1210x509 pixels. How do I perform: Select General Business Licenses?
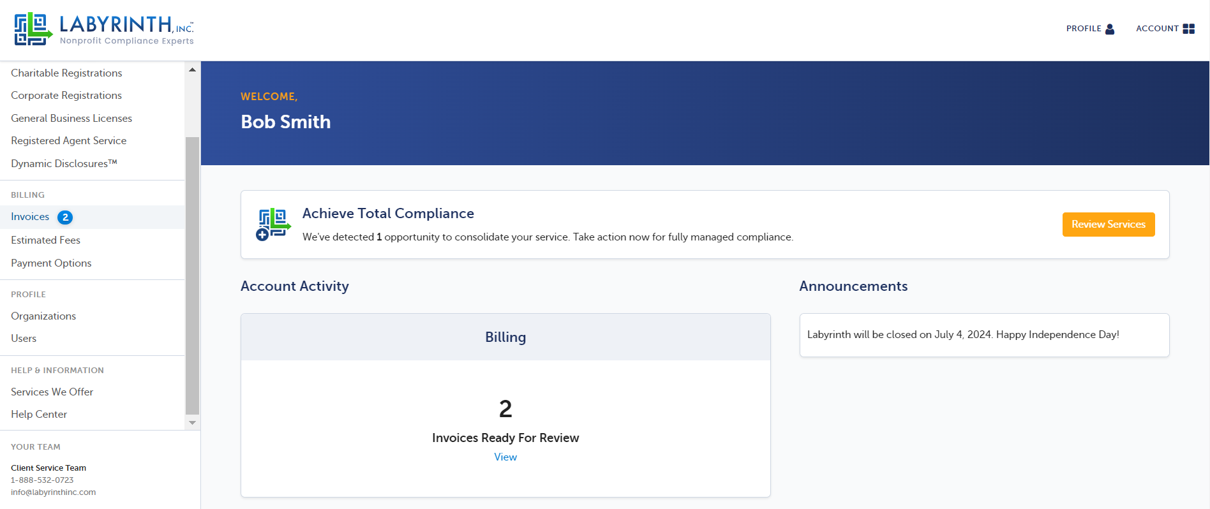71,118
